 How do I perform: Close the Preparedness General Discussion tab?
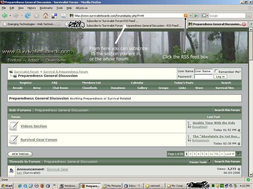pos(244,24)
